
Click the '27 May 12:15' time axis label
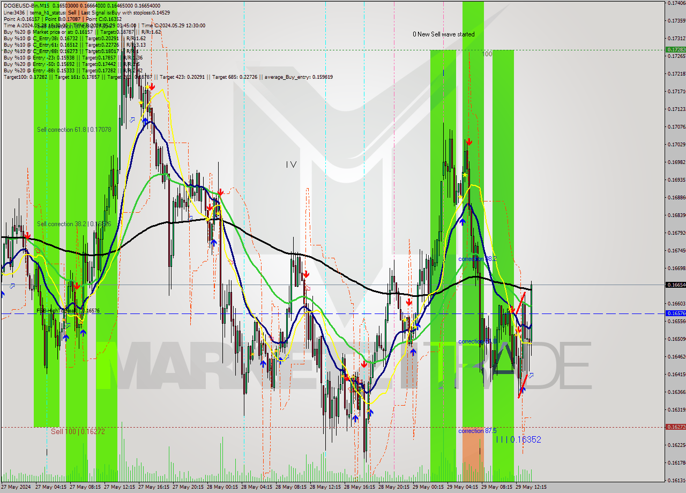120,487
